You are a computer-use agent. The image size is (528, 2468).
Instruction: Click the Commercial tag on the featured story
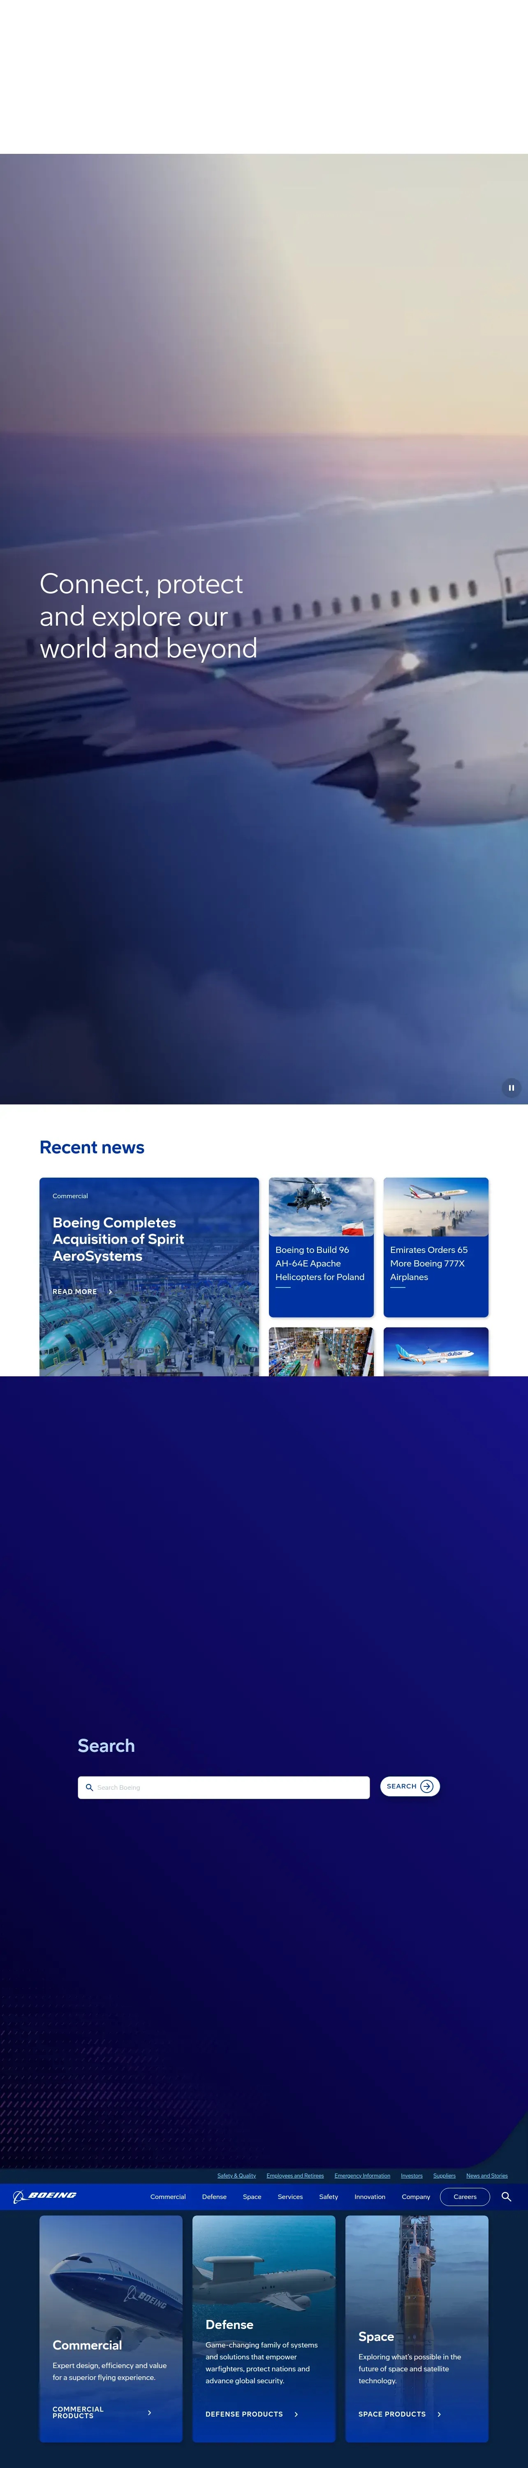point(70,1196)
